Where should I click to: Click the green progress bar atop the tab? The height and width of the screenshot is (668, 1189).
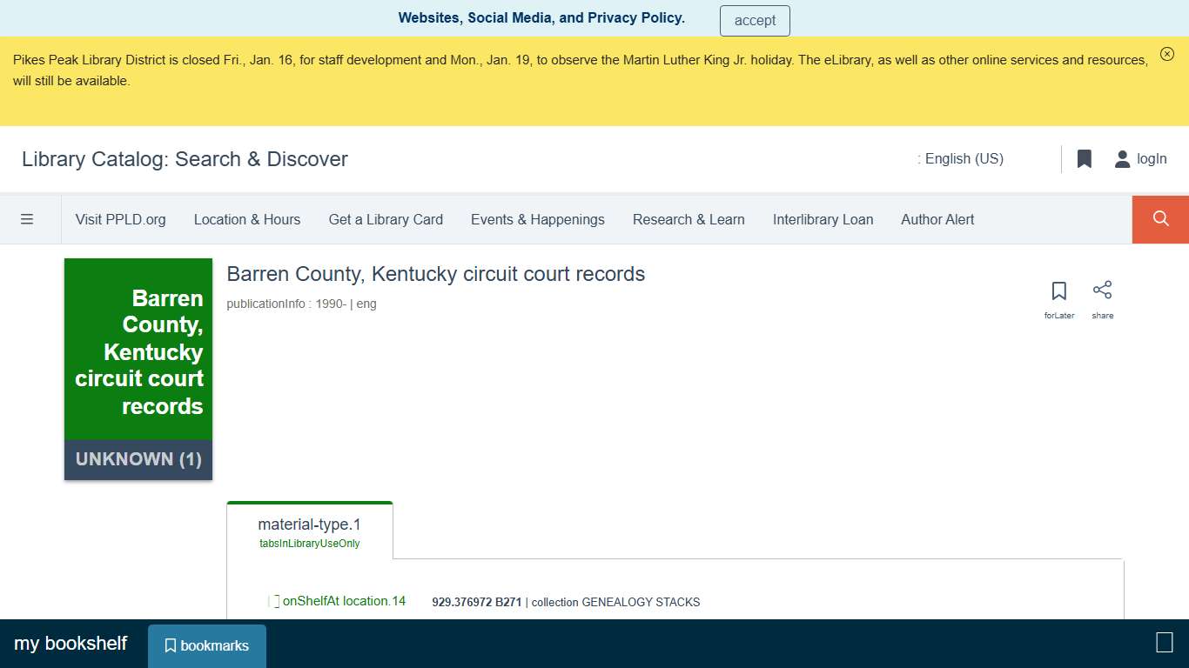click(x=309, y=502)
